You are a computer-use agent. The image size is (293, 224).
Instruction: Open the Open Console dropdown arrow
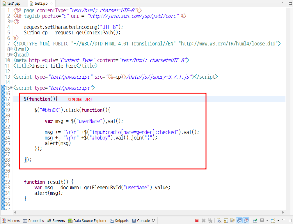coord(278,221)
